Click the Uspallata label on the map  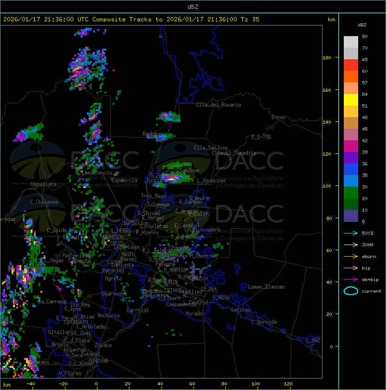(44, 184)
